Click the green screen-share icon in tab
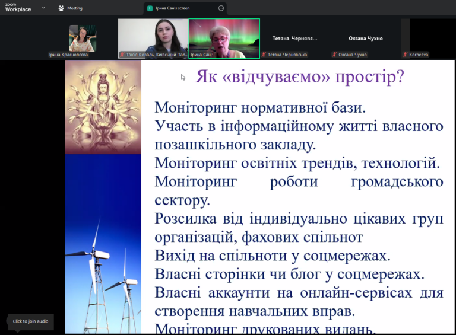456x335 pixels. pos(150,8)
